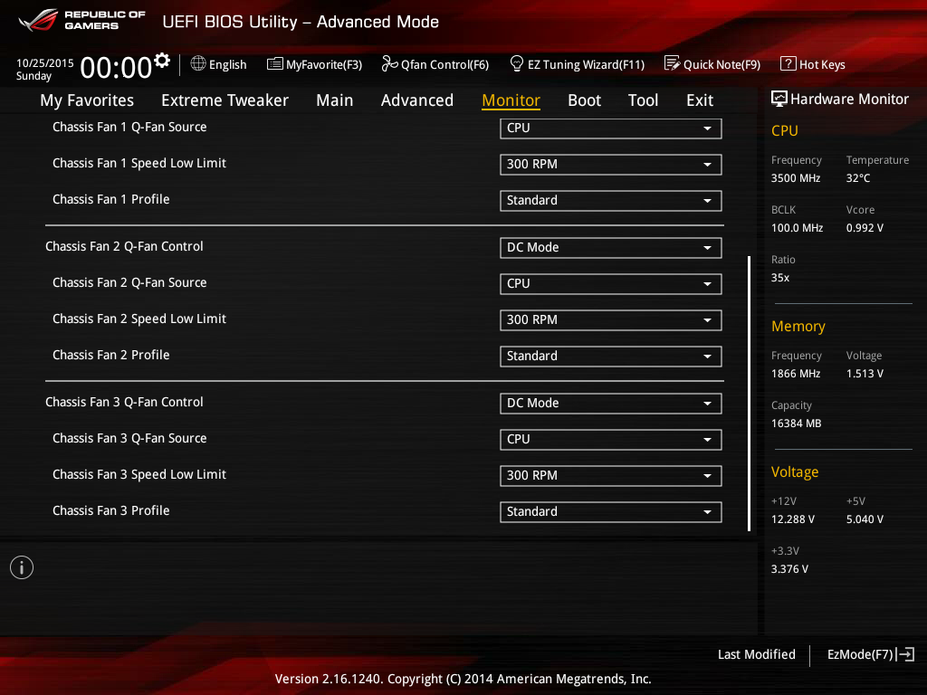Image resolution: width=927 pixels, height=695 pixels.
Task: Click the EZ Tuning Wizard lightbulb icon
Action: 517,63
